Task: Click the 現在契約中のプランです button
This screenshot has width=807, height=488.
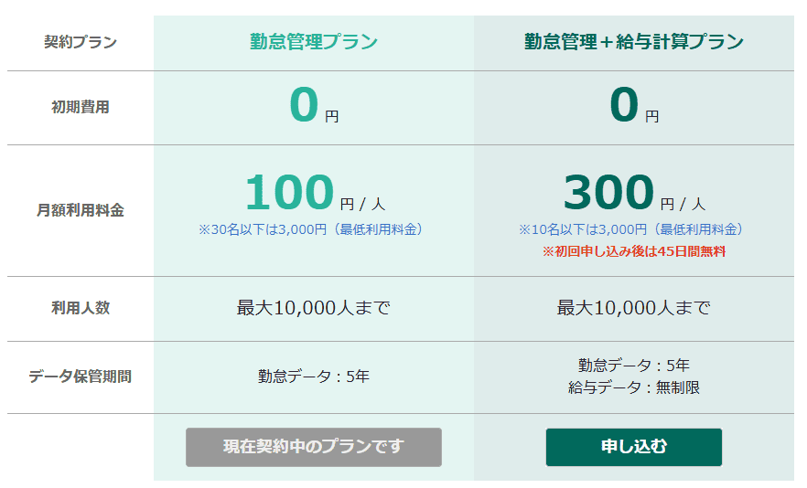Action: tap(314, 447)
